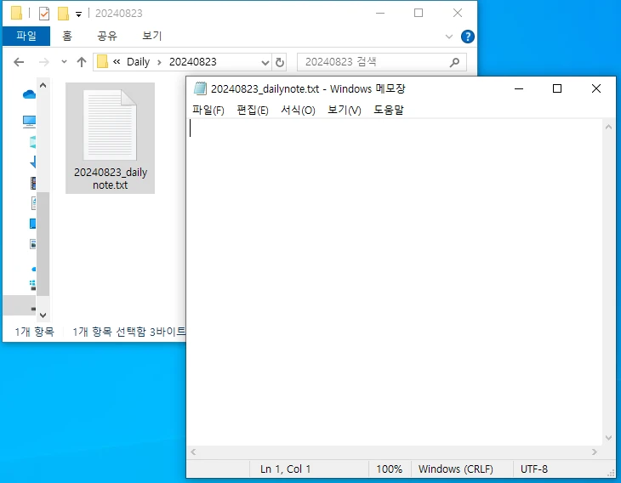Select This PC monitor icon in sidebar

29,122
